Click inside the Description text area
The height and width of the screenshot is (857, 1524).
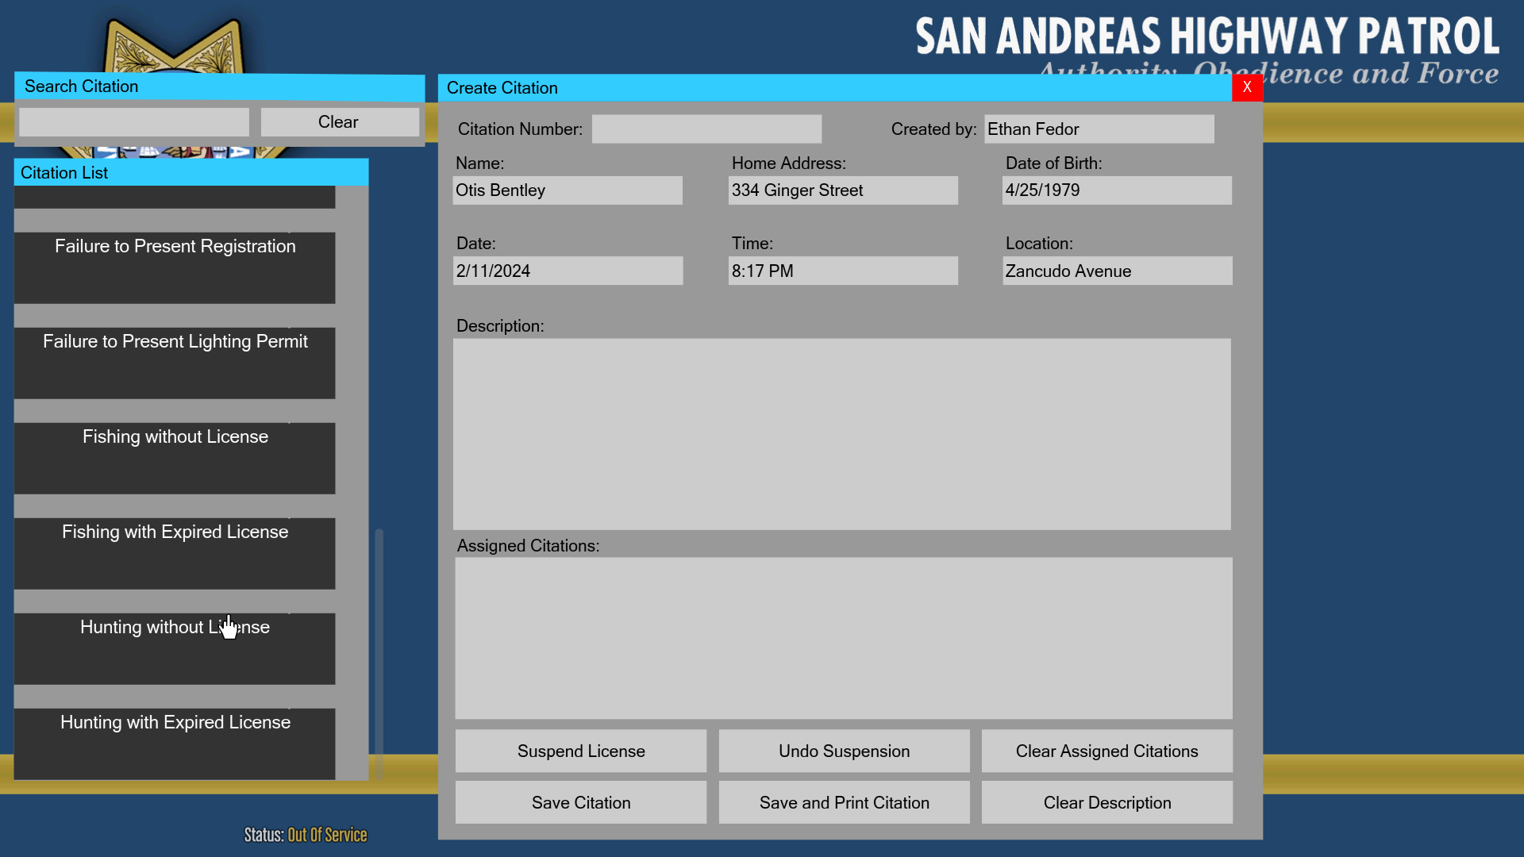pyautogui.click(x=841, y=434)
